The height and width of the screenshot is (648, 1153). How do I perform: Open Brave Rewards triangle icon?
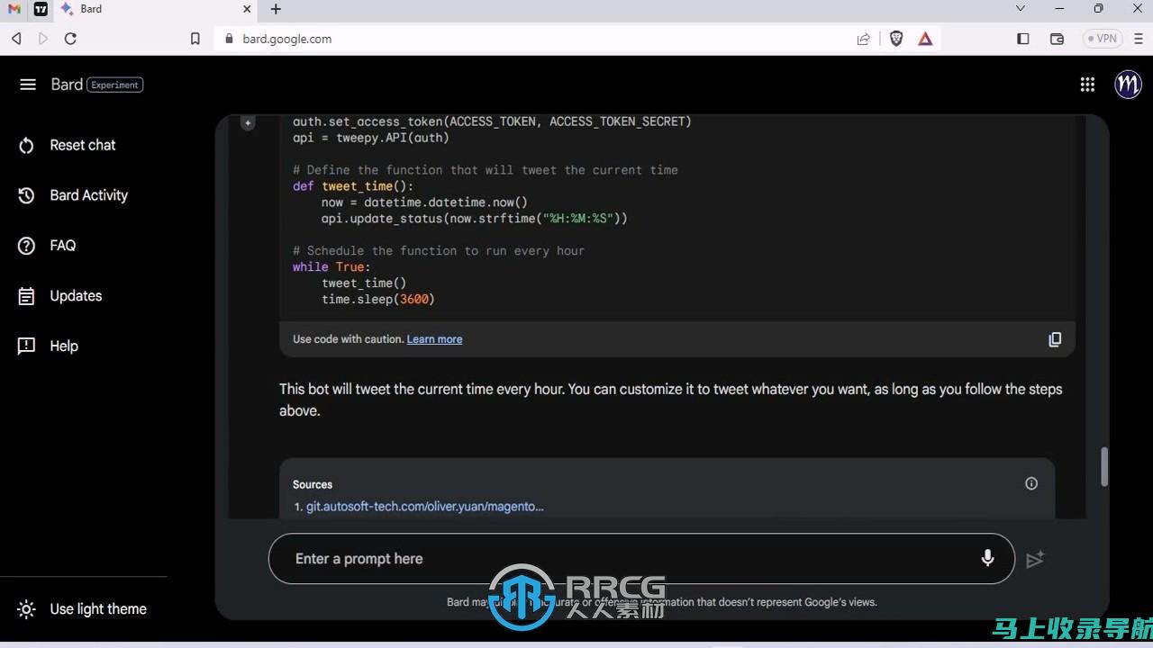(x=925, y=39)
